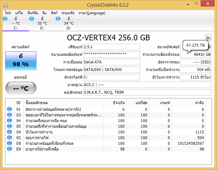Click the S.M.A.R.T., NCQ, TRIM features field
The height and width of the screenshot is (170, 217).
point(148,92)
